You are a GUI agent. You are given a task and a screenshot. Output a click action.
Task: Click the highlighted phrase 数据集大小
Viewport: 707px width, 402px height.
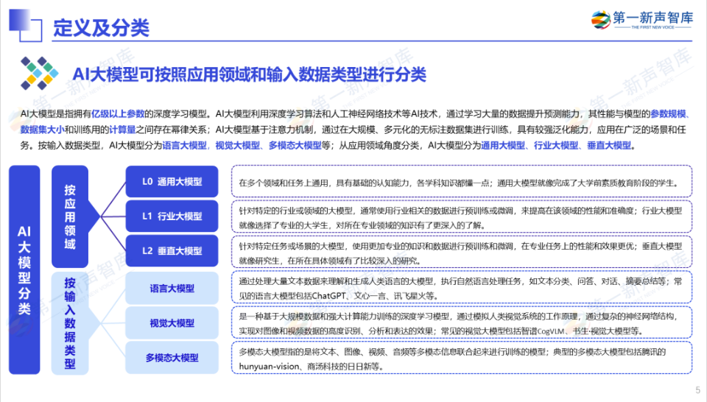(x=43, y=130)
